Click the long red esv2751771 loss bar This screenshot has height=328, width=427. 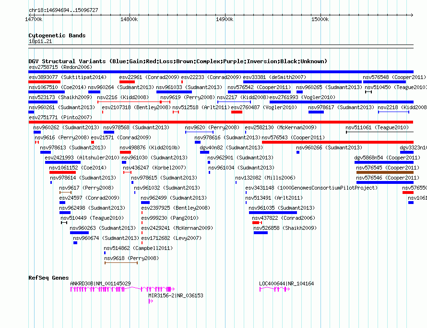click(221, 122)
